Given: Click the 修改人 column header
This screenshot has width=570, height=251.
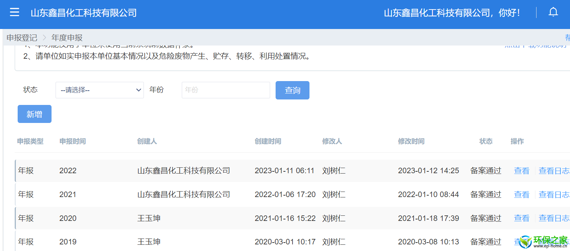Looking at the screenshot, I should point(332,141).
